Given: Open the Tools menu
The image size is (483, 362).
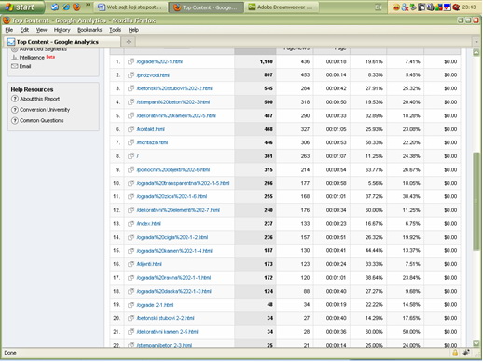Looking at the screenshot, I should (x=115, y=30).
